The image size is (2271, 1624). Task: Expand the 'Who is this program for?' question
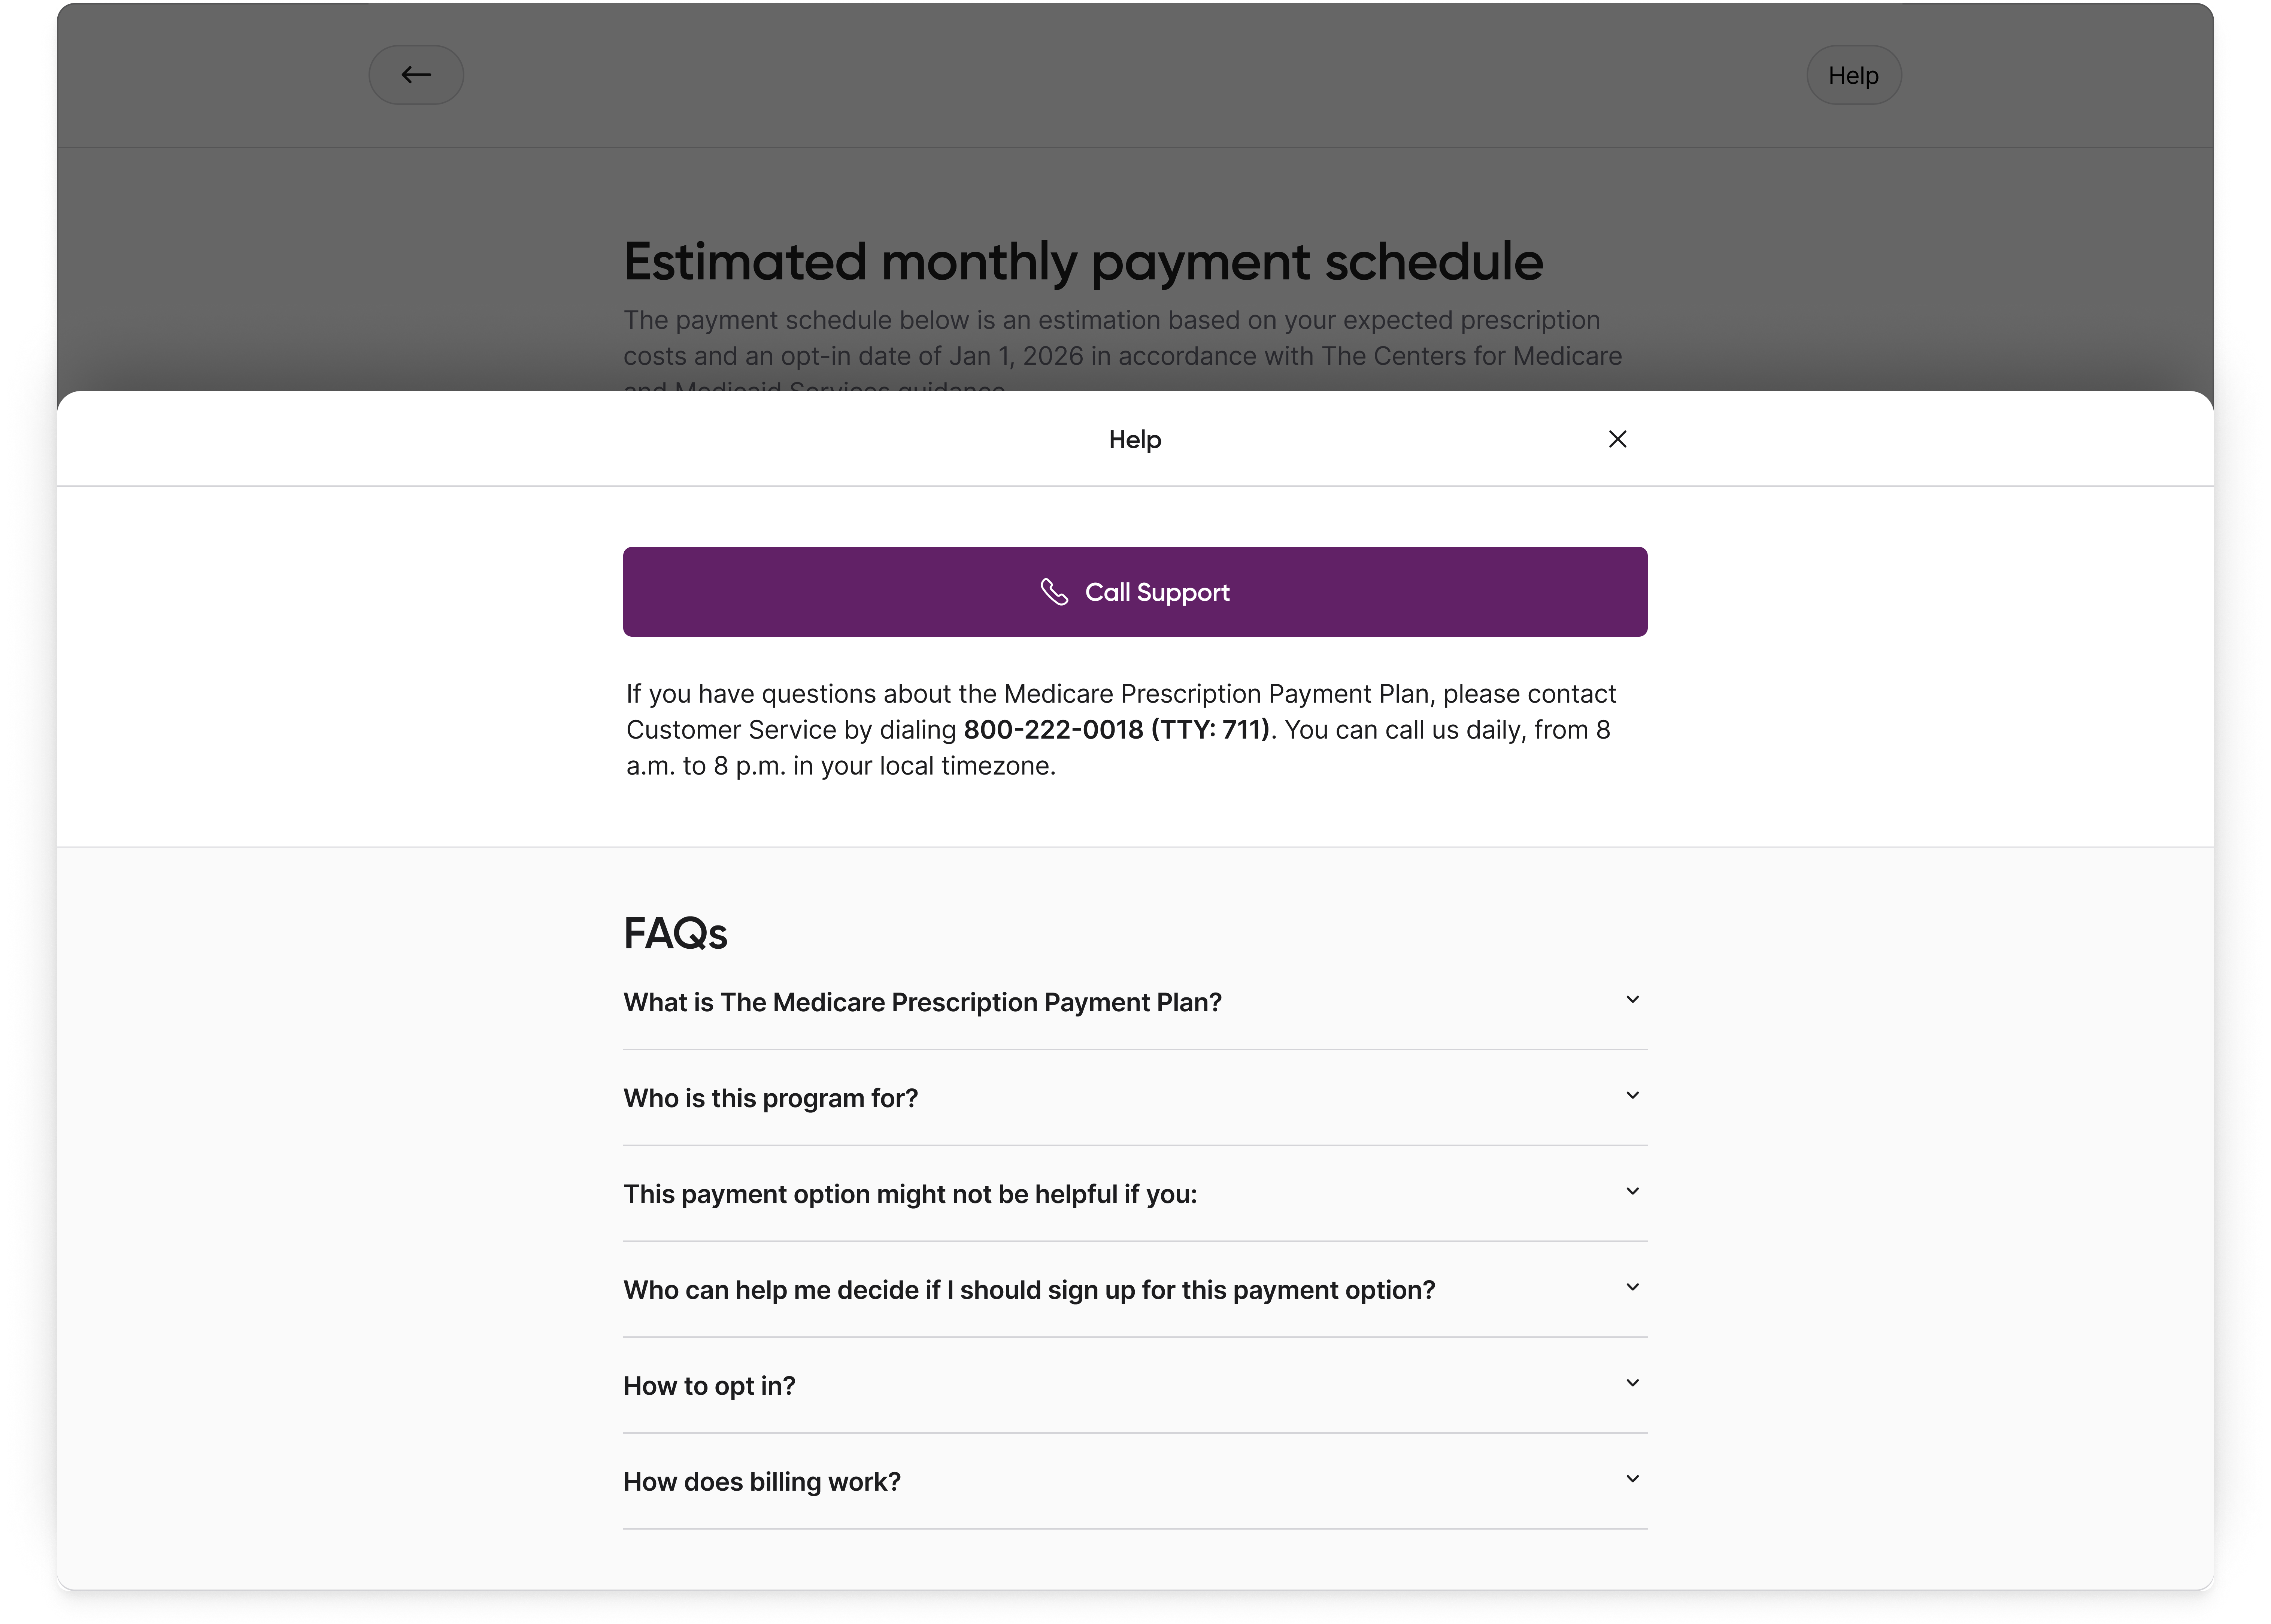772,1097
